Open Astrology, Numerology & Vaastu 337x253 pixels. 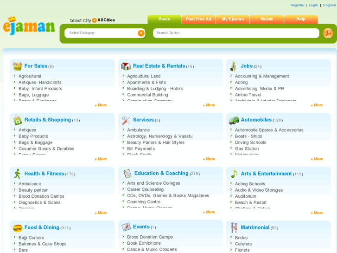(x=160, y=136)
